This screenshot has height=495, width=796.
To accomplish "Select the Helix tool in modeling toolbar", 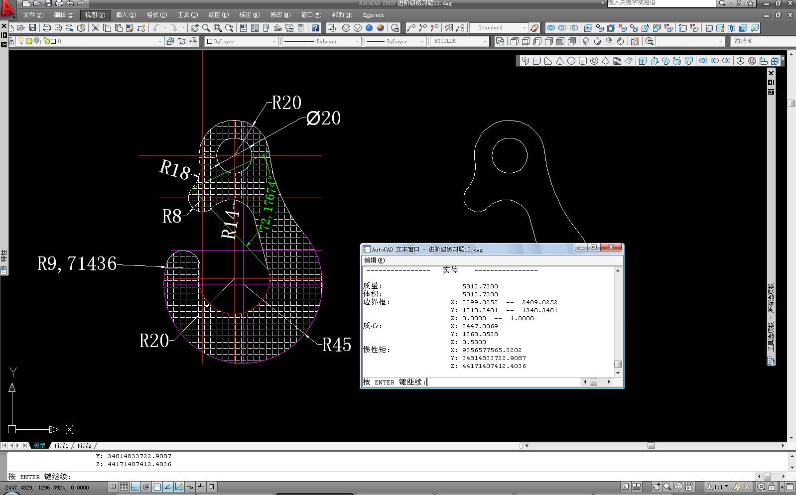I will point(617,61).
